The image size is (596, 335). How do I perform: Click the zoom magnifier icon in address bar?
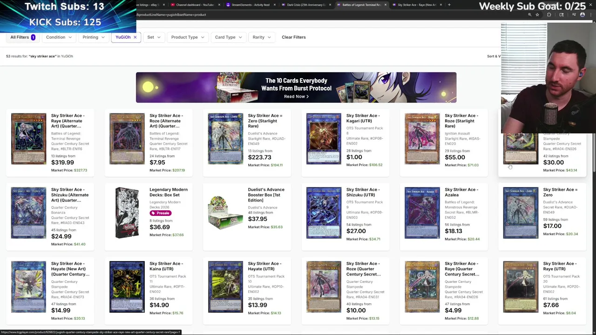pos(529,15)
